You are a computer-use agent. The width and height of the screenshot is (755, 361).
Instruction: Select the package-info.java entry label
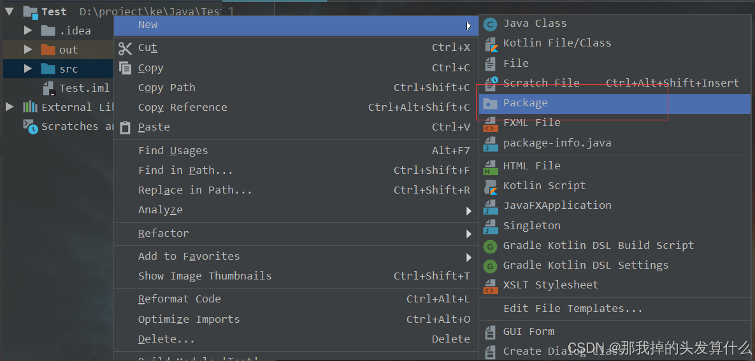(557, 143)
